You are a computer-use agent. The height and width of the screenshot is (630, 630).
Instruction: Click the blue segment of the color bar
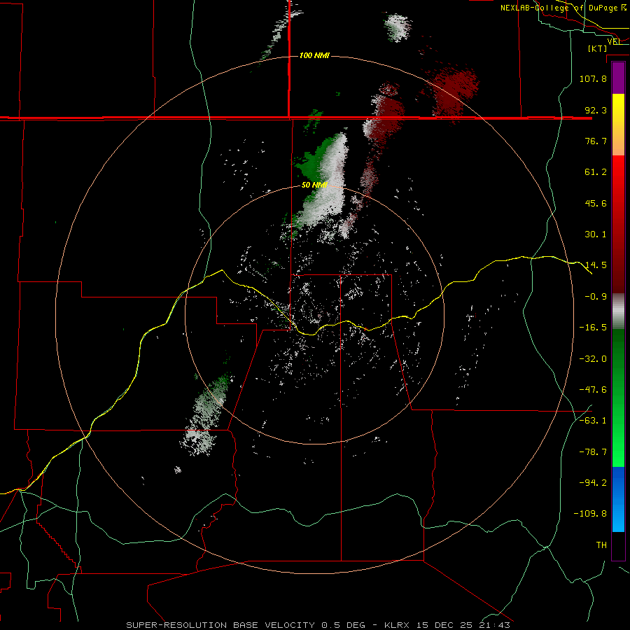click(618, 499)
